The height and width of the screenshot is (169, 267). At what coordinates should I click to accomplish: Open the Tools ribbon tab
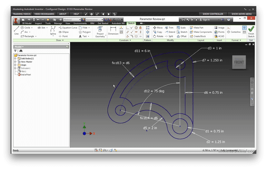pos(48,23)
